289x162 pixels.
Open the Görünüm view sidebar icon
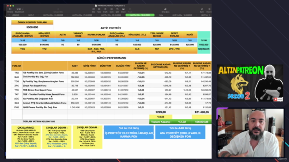point(10,9)
